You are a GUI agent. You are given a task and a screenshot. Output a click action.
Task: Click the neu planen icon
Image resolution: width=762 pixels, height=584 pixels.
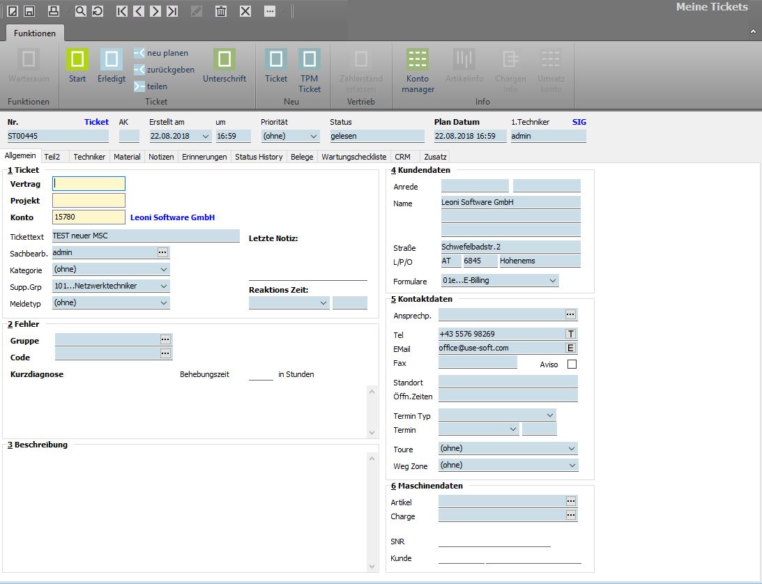139,52
